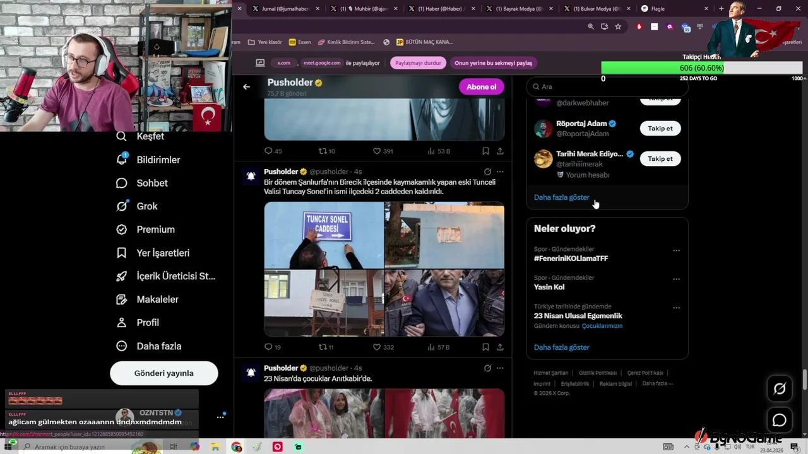Repost the top post with 10 reposts
Screen dimensions: 808x454
coord(326,151)
